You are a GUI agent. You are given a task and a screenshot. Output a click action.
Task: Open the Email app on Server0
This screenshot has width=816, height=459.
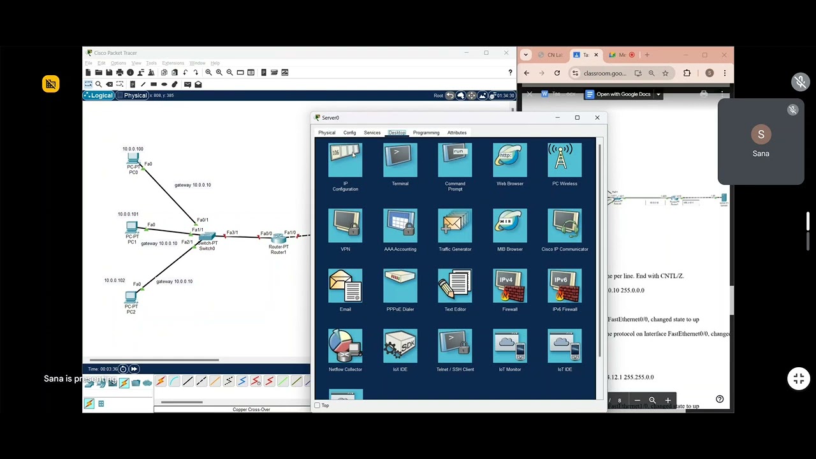click(345, 286)
